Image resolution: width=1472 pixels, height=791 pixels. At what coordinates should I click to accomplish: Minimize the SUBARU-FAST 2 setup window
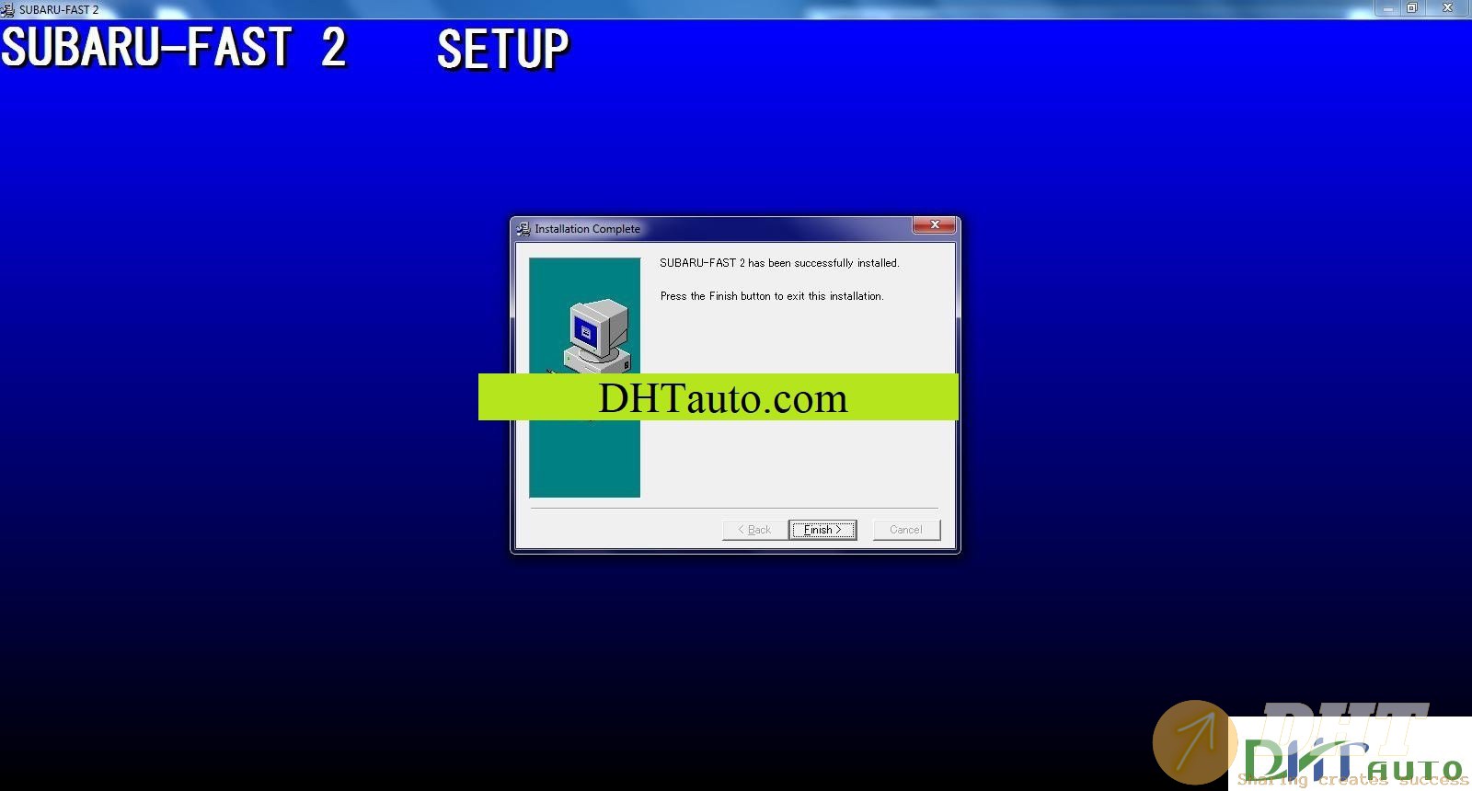pos(1388,8)
